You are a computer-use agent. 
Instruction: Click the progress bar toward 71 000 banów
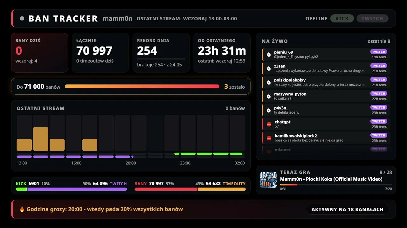pos(142,86)
